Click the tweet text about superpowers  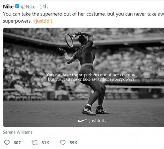coord(78,14)
